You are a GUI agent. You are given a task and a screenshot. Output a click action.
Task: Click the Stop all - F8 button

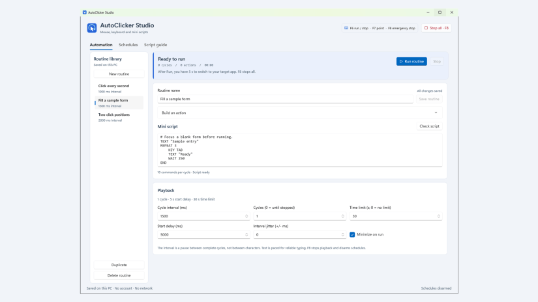[x=436, y=28]
